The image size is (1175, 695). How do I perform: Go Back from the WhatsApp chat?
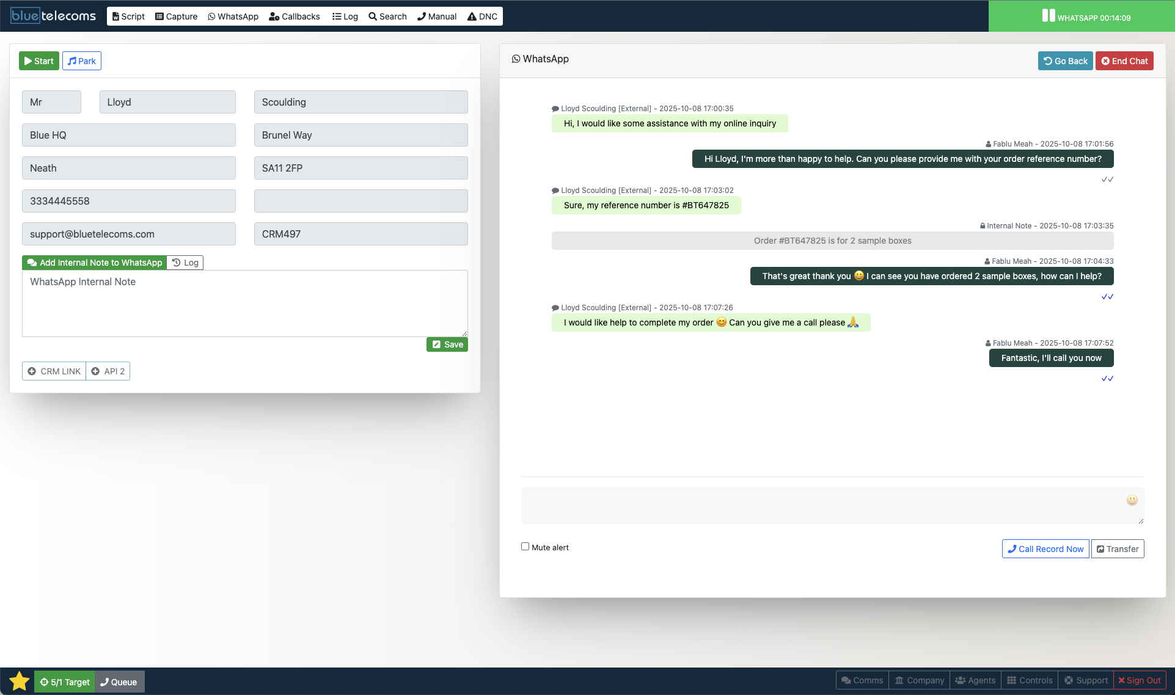[1065, 60]
